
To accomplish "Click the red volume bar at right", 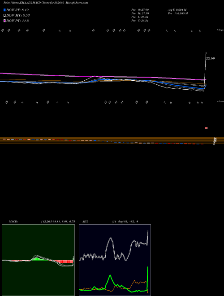I will (206, 128).
